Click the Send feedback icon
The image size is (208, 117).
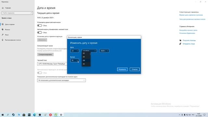coord(180,44)
